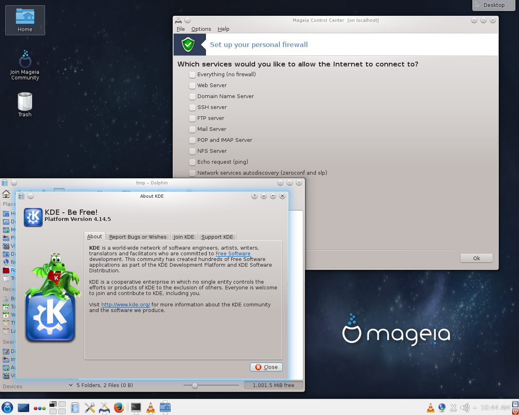The image size is (519, 415).
Task: Follow the Free Software link
Action: (x=233, y=254)
